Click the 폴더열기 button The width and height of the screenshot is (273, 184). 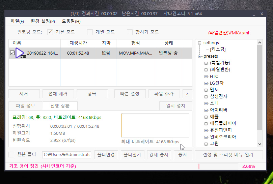[x=133, y=155]
